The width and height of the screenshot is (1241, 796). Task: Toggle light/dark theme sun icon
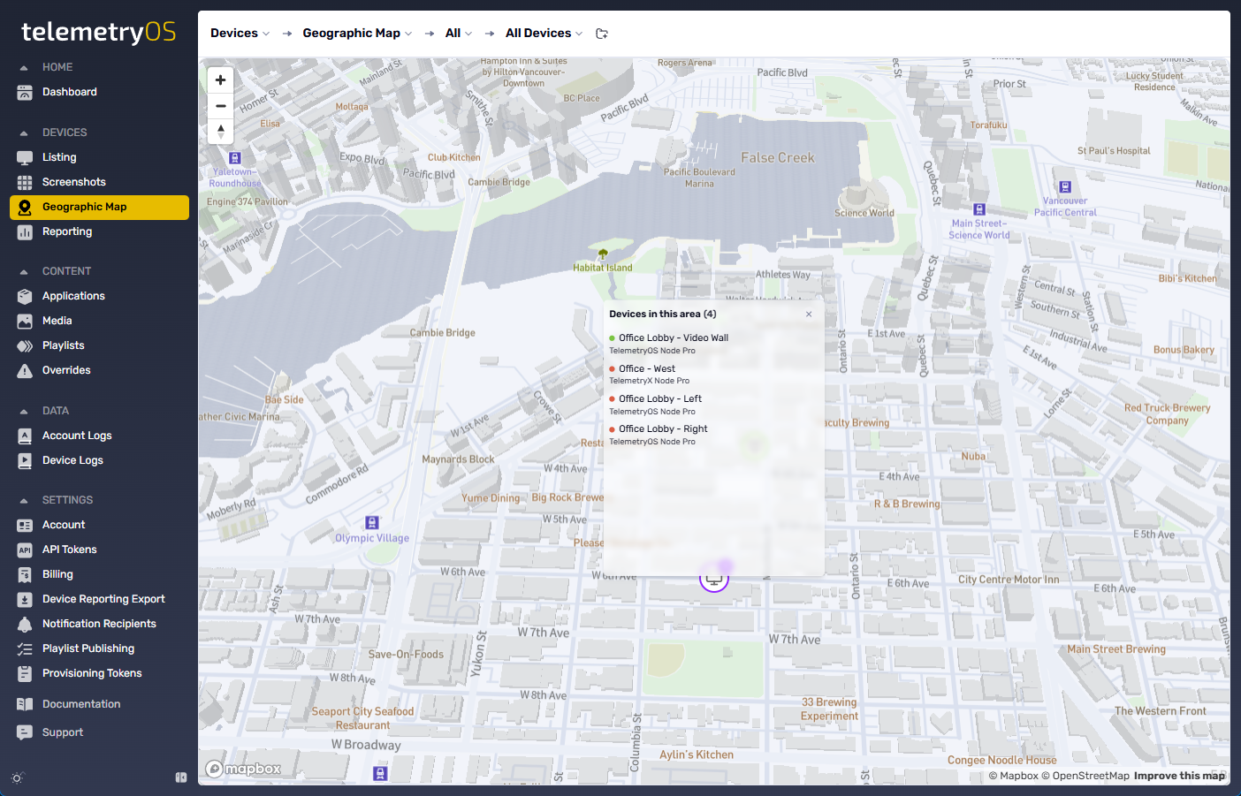point(17,778)
